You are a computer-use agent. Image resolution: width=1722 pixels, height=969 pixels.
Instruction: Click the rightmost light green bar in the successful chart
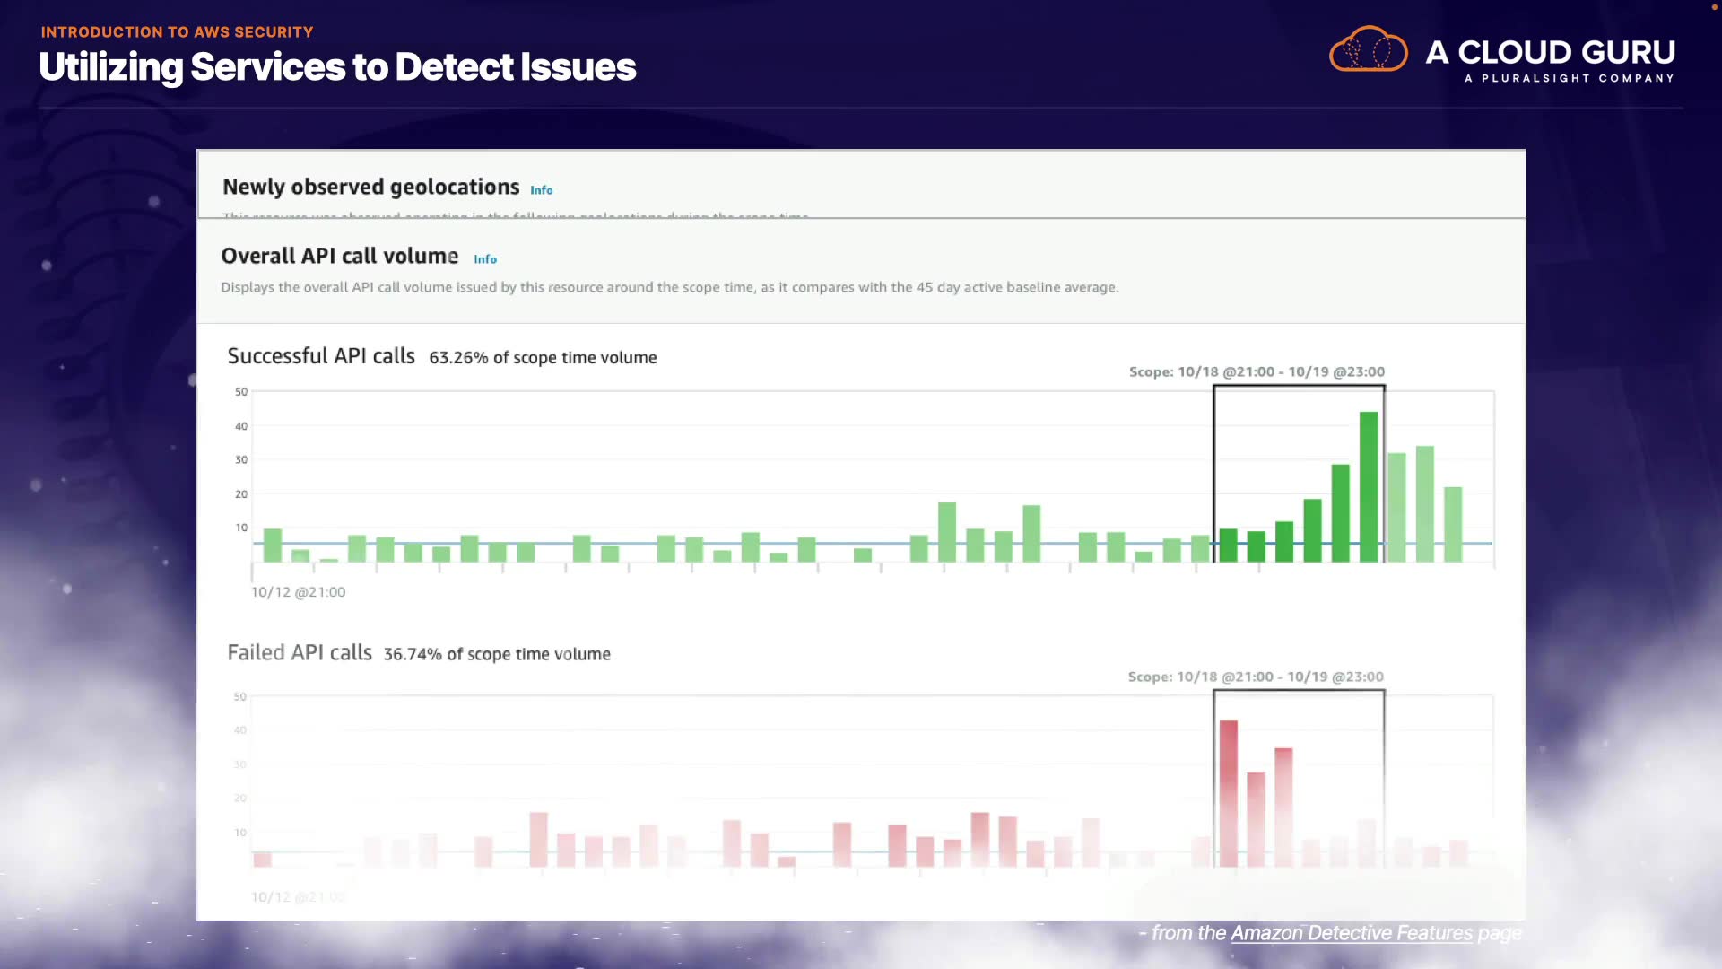click(1453, 524)
